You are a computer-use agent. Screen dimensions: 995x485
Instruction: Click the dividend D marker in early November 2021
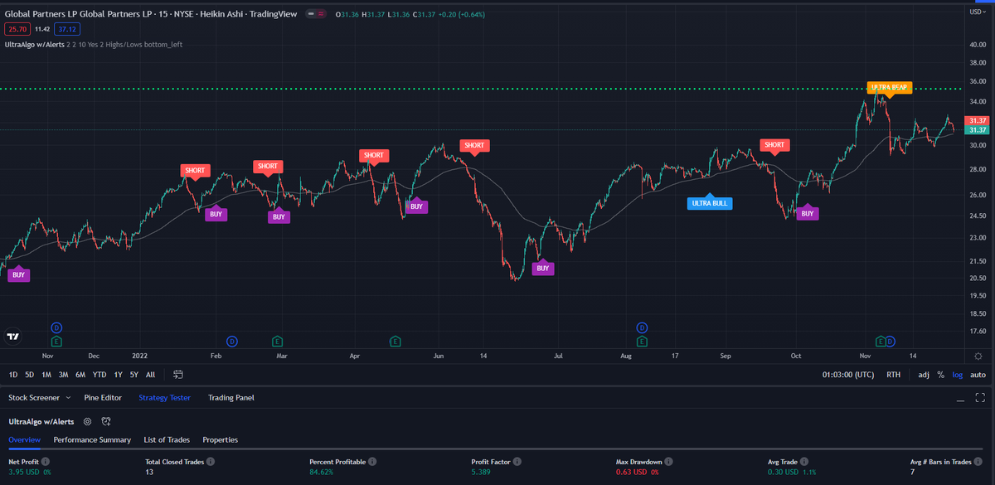56,328
